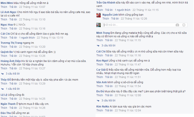This screenshot has height=117, width=194.
Task: Click the reply arrow icon below Thùy Đỗ
Action: pyautogui.click(x=2, y=89)
